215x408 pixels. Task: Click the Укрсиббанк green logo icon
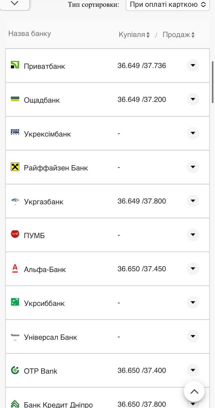point(15,302)
